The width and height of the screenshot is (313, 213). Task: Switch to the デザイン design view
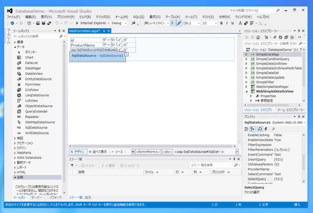click(78, 152)
